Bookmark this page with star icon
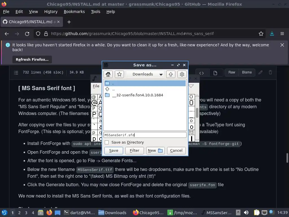Screen dimensions: 289x217 (261, 34)
